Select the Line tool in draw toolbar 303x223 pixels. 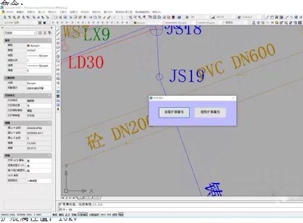coord(58,30)
